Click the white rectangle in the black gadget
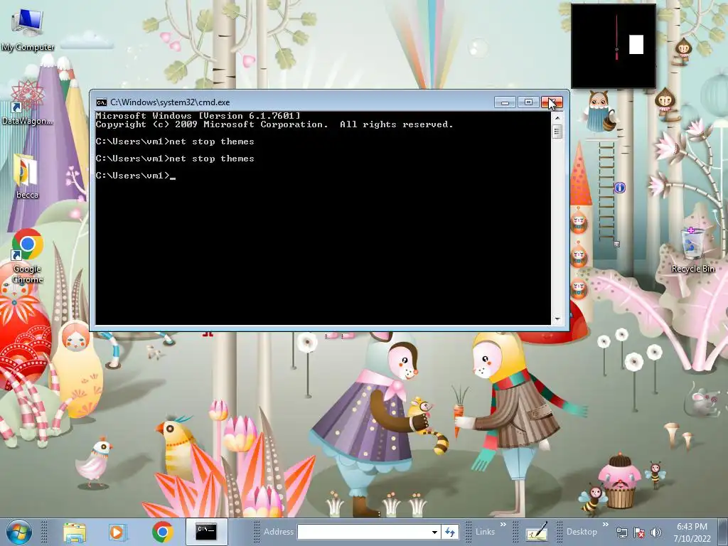The width and height of the screenshot is (728, 546). coord(636,45)
